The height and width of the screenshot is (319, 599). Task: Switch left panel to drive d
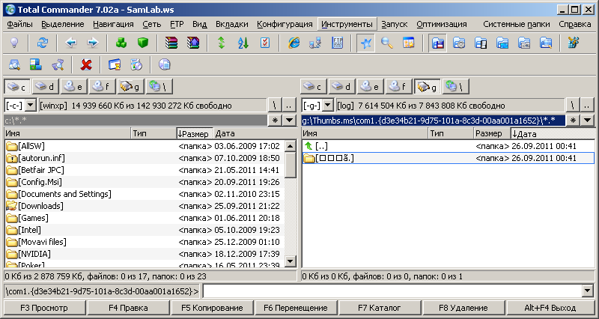pyautogui.click(x=45, y=87)
